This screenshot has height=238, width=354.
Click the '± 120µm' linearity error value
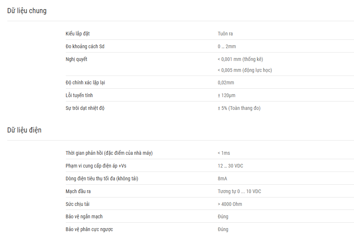click(226, 95)
